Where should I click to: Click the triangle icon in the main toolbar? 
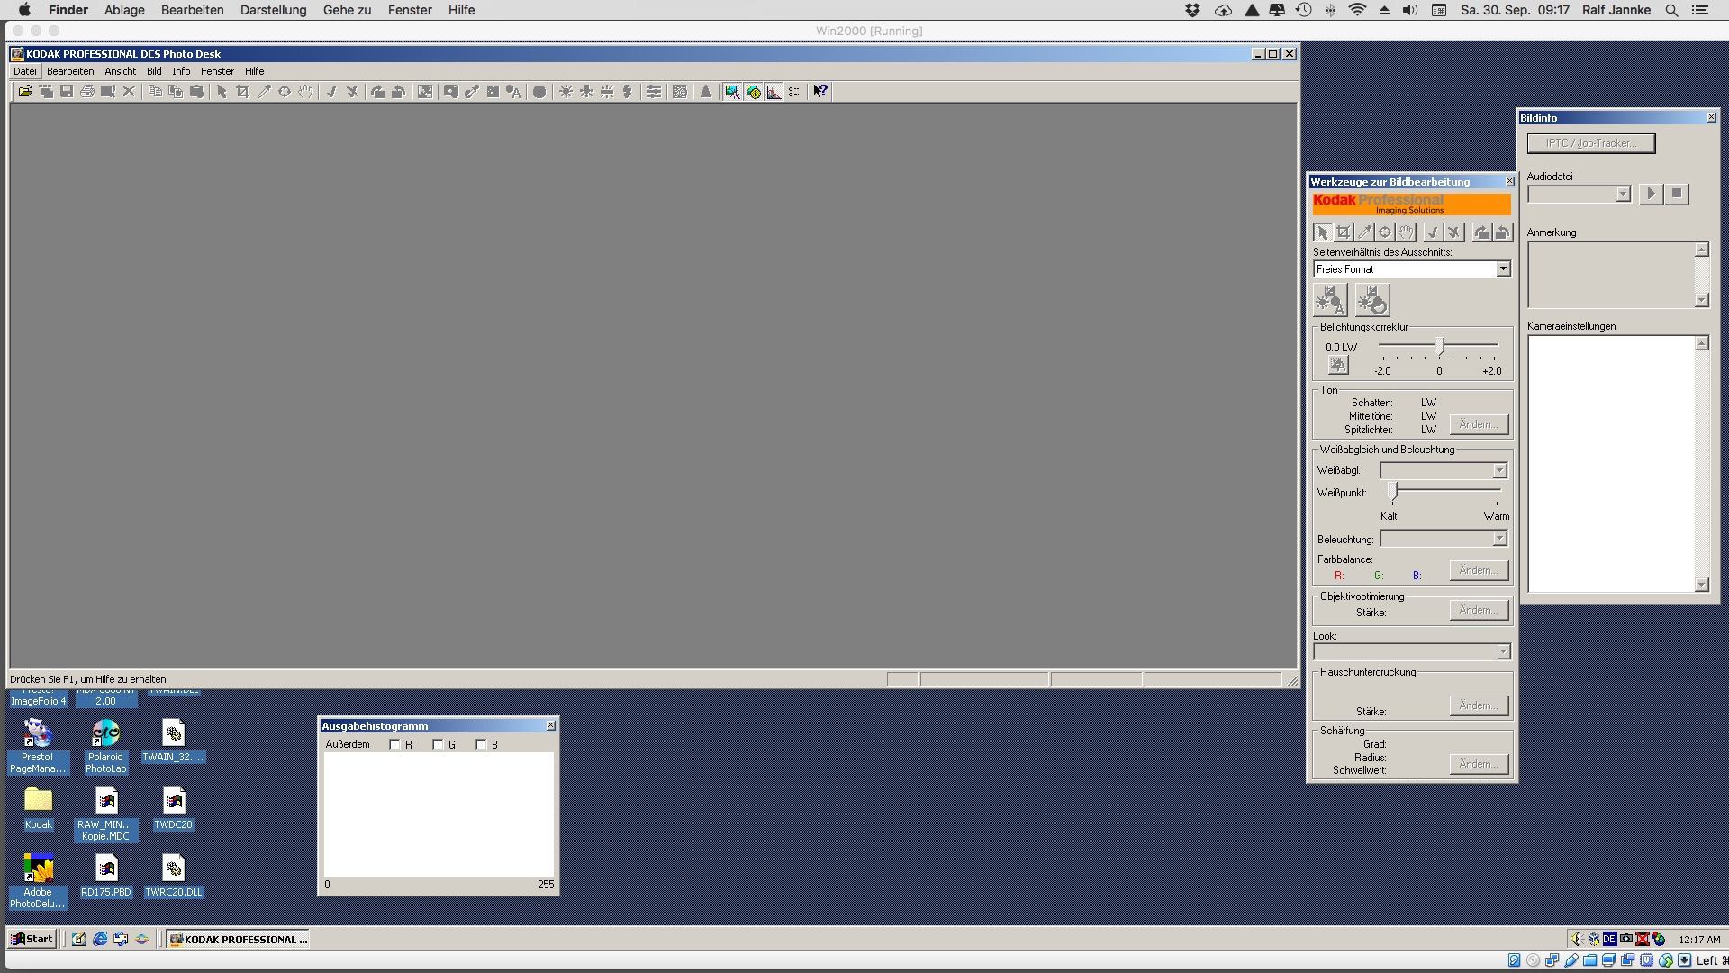click(706, 92)
